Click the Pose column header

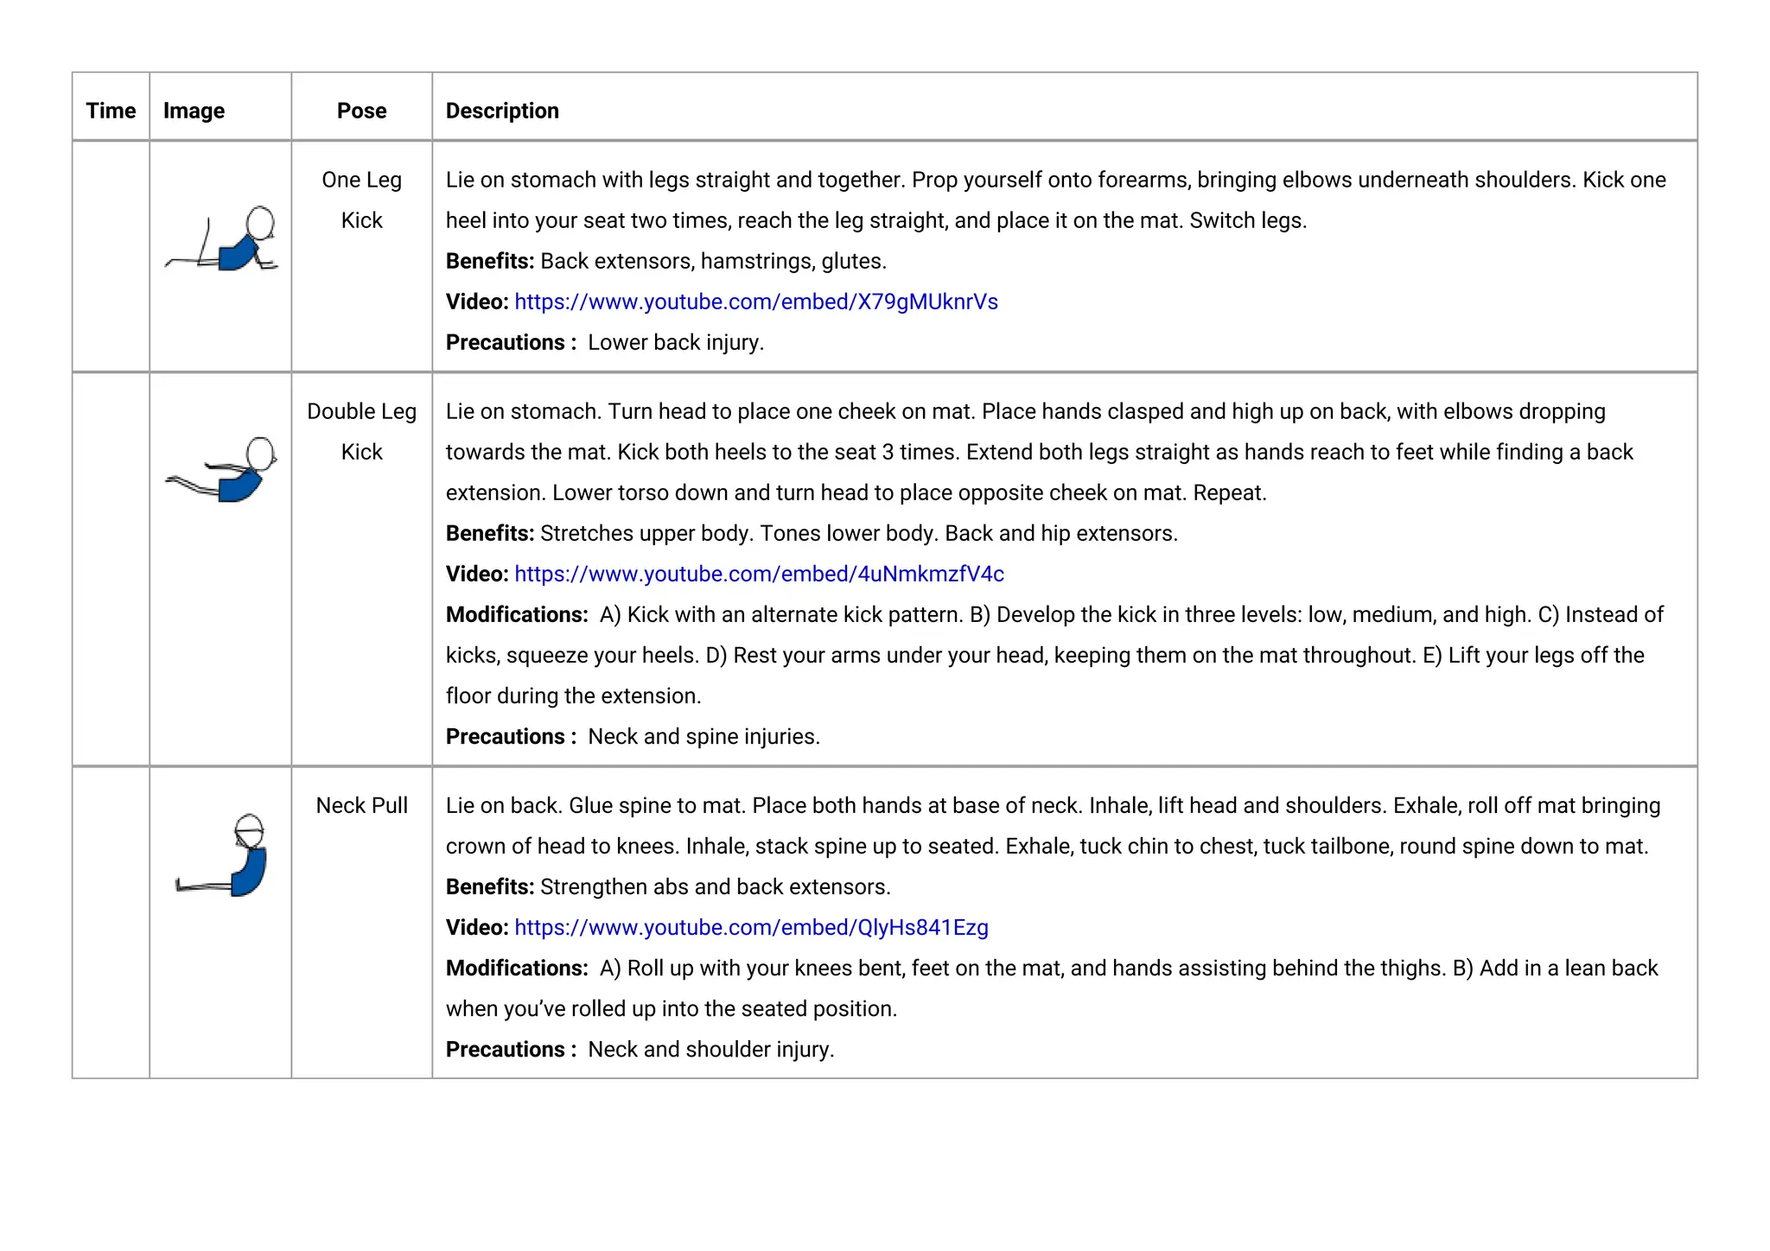361,111
